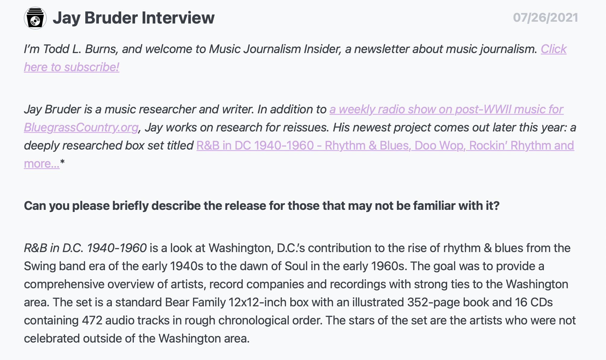Image resolution: width=606 pixels, height=360 pixels.
Task: Visit the BluegrassCountry.org link text
Action: tap(81, 127)
